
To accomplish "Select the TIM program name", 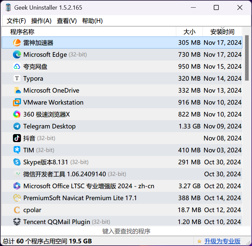I will [29, 150].
